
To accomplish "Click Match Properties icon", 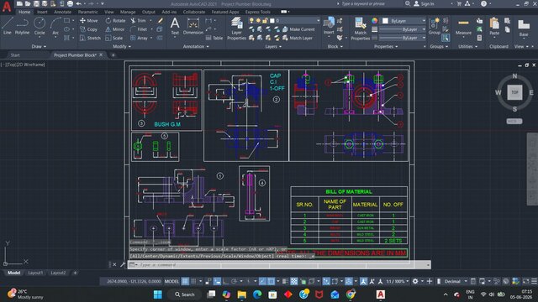I will [361, 29].
